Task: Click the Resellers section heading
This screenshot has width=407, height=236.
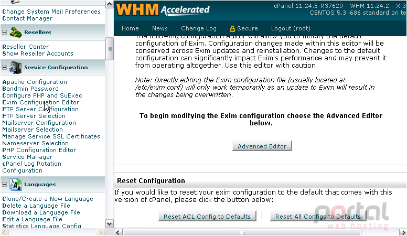Action: (38, 33)
